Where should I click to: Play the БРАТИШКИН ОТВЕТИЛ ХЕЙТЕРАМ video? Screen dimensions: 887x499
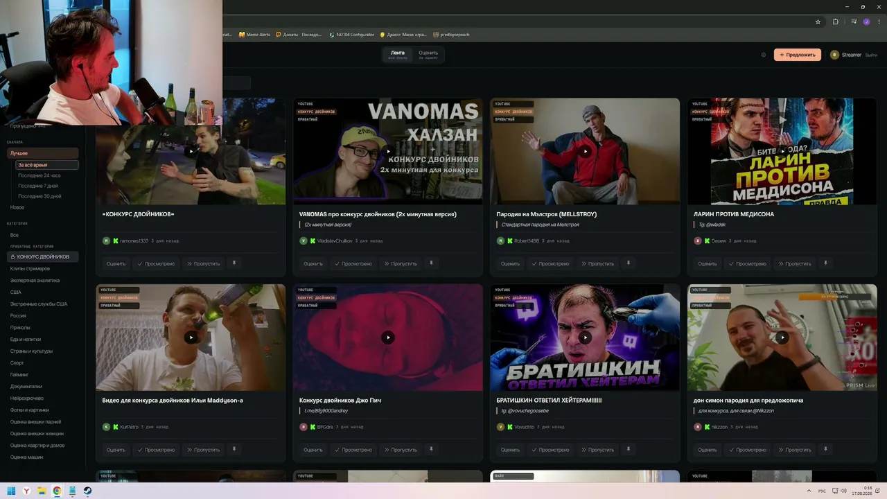pos(585,338)
